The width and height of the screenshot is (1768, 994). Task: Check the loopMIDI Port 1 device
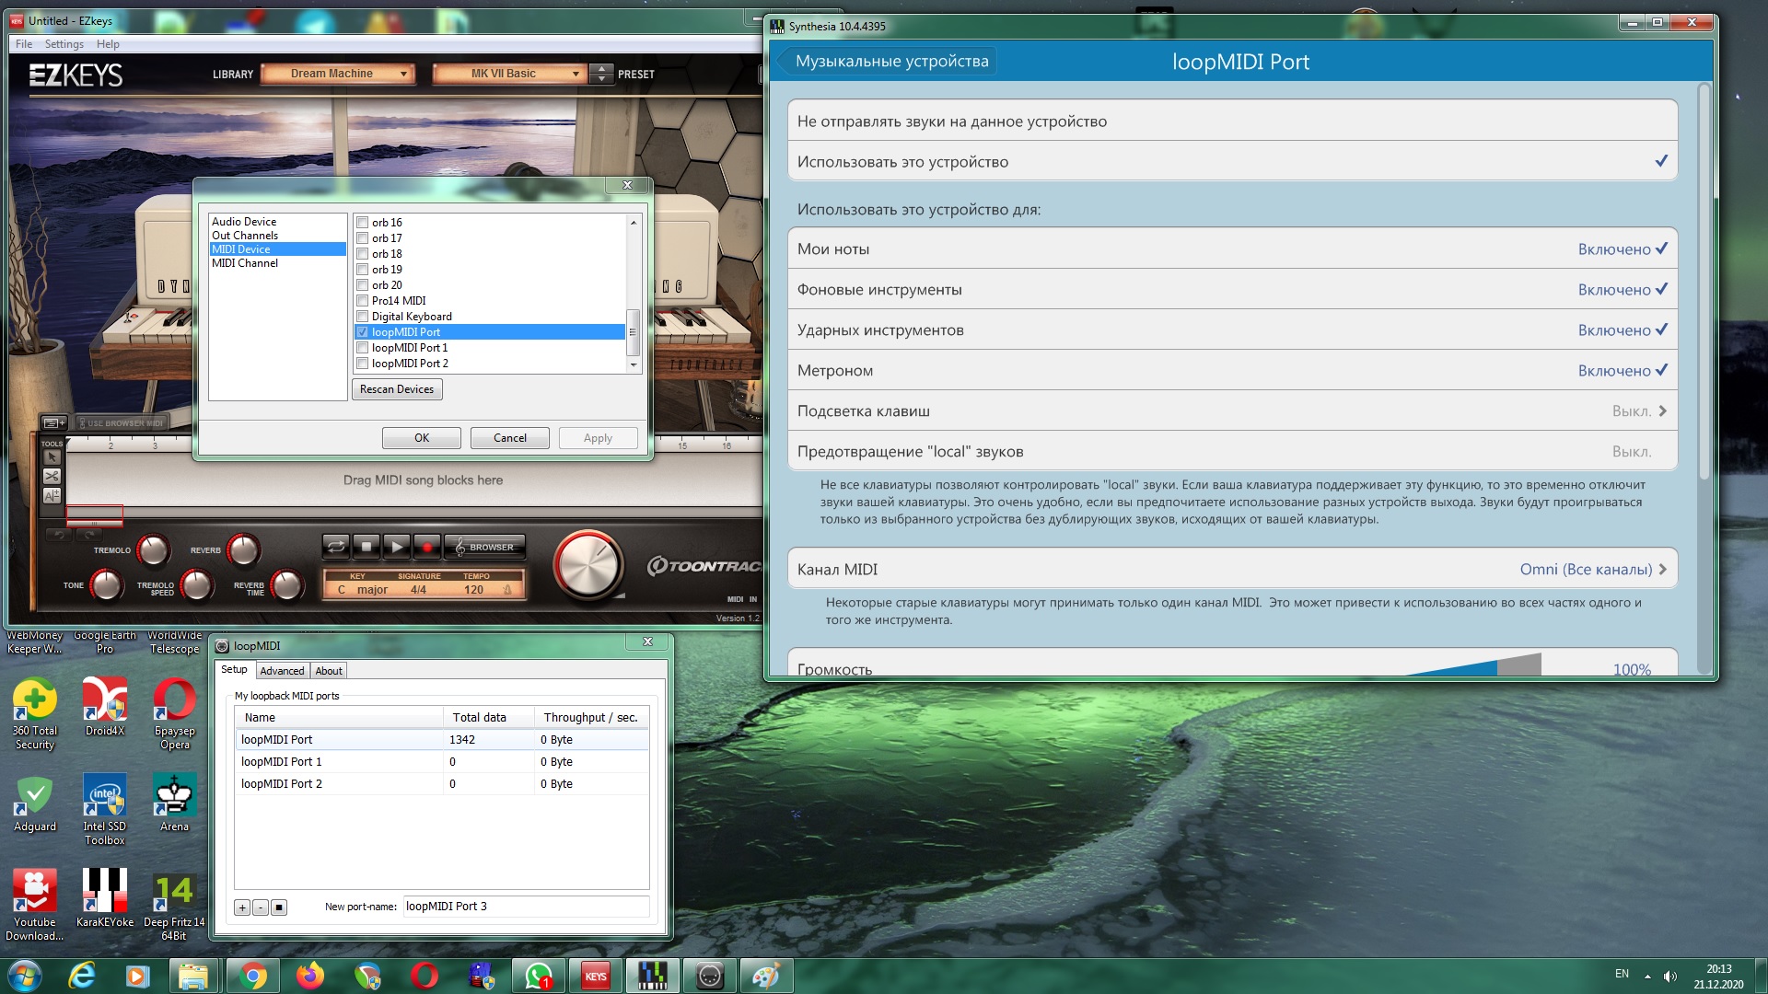pyautogui.click(x=363, y=348)
